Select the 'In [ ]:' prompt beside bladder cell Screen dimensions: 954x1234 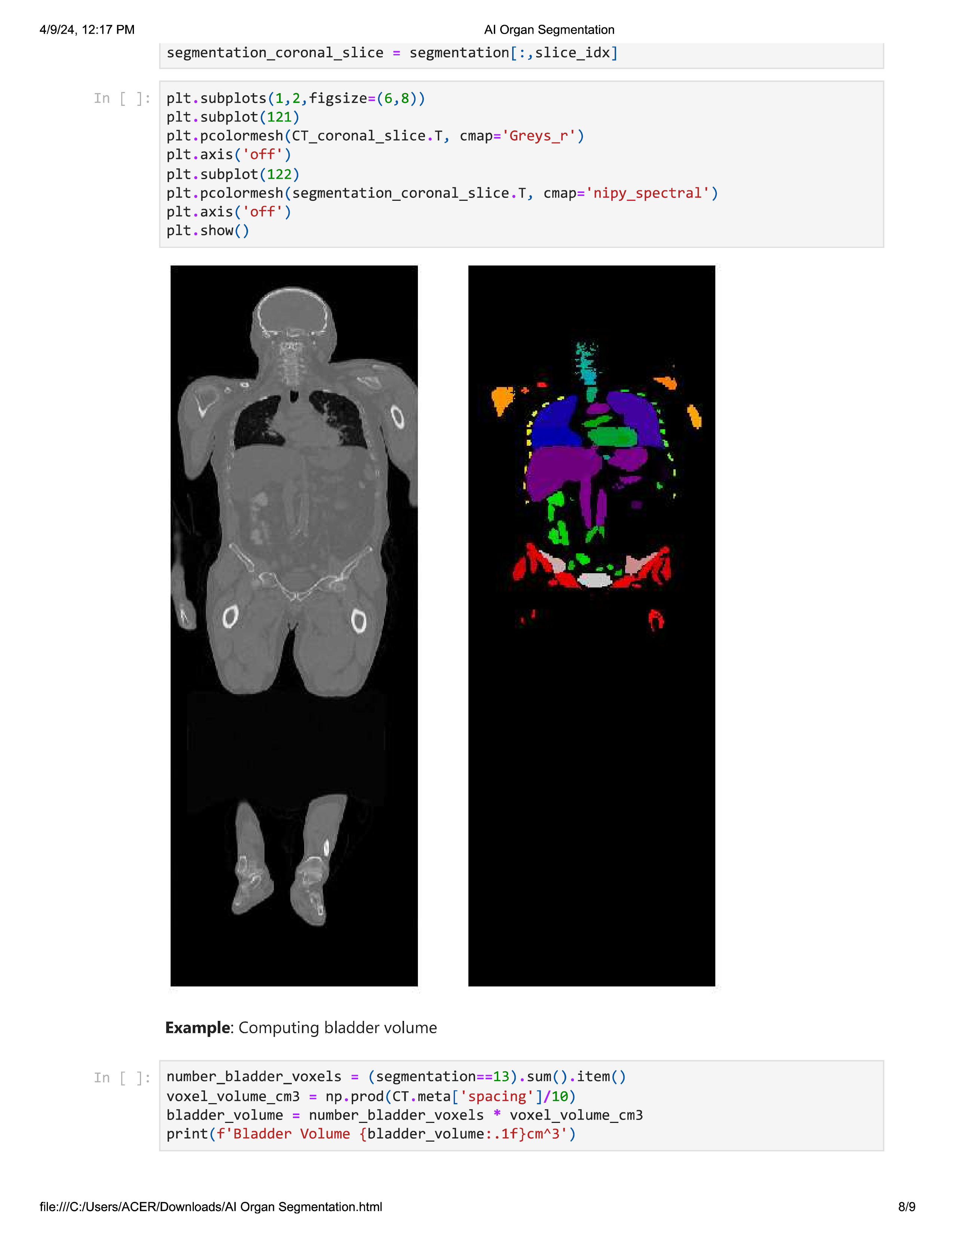(123, 1078)
